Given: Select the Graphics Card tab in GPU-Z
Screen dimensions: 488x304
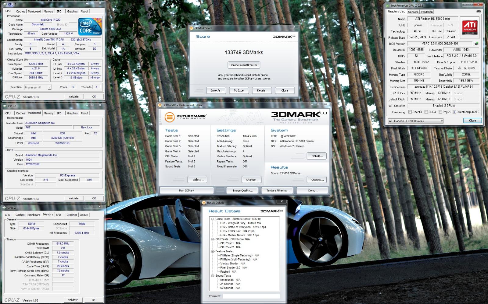Looking at the screenshot, I should 396,12.
